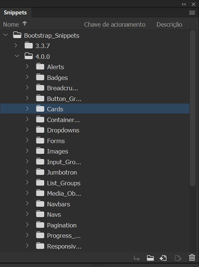
Task: Toggle sort order arrow next to Nome
Action: click(25, 23)
